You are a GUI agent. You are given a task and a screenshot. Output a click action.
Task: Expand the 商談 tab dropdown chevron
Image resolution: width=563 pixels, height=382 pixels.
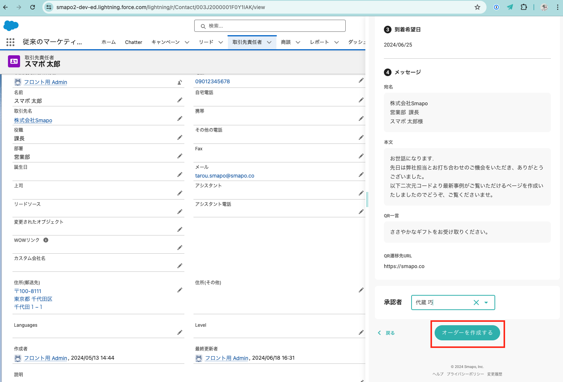(x=298, y=42)
